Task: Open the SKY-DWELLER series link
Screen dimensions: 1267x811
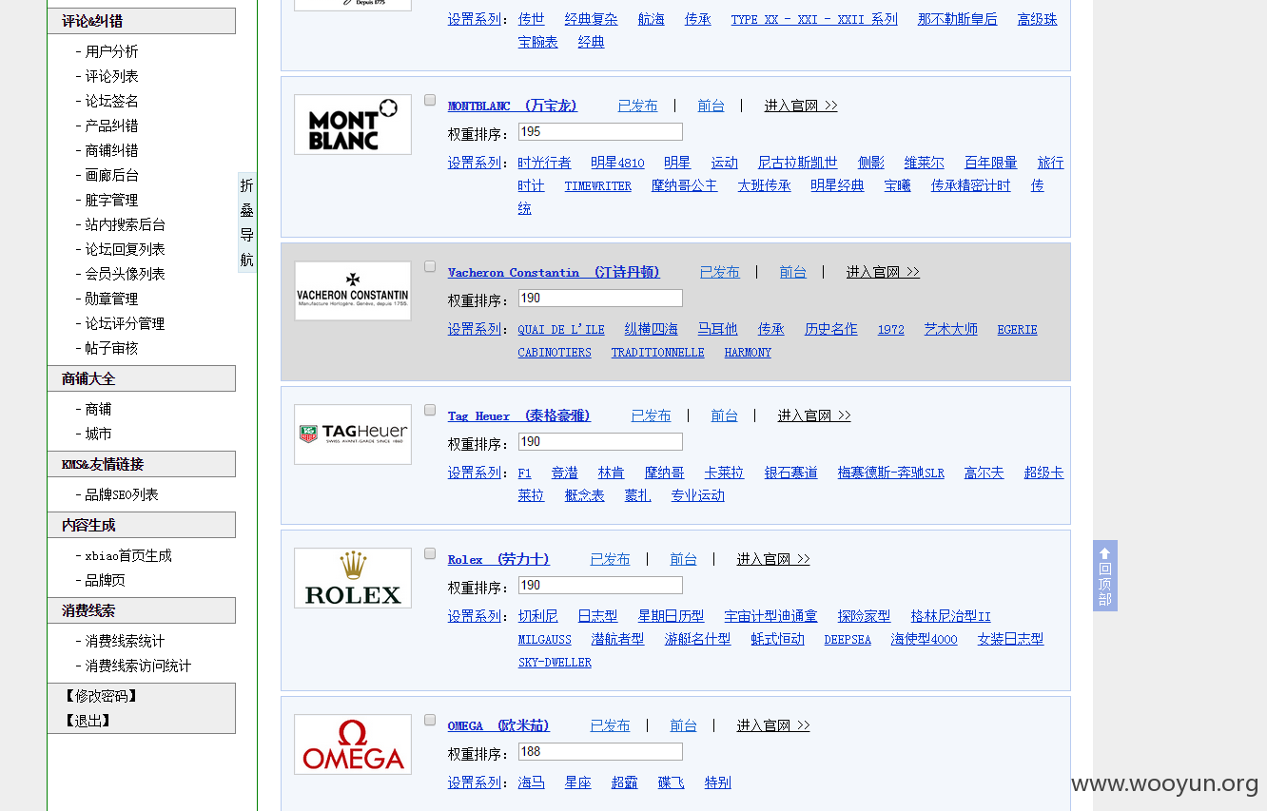Action: [x=555, y=662]
